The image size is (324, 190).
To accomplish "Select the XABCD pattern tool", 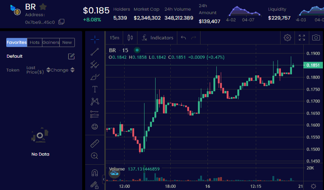I will point(95,101).
